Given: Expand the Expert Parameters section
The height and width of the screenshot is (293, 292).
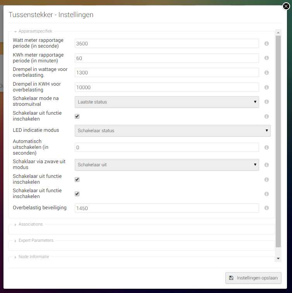Looking at the screenshot, I should 36,240.
